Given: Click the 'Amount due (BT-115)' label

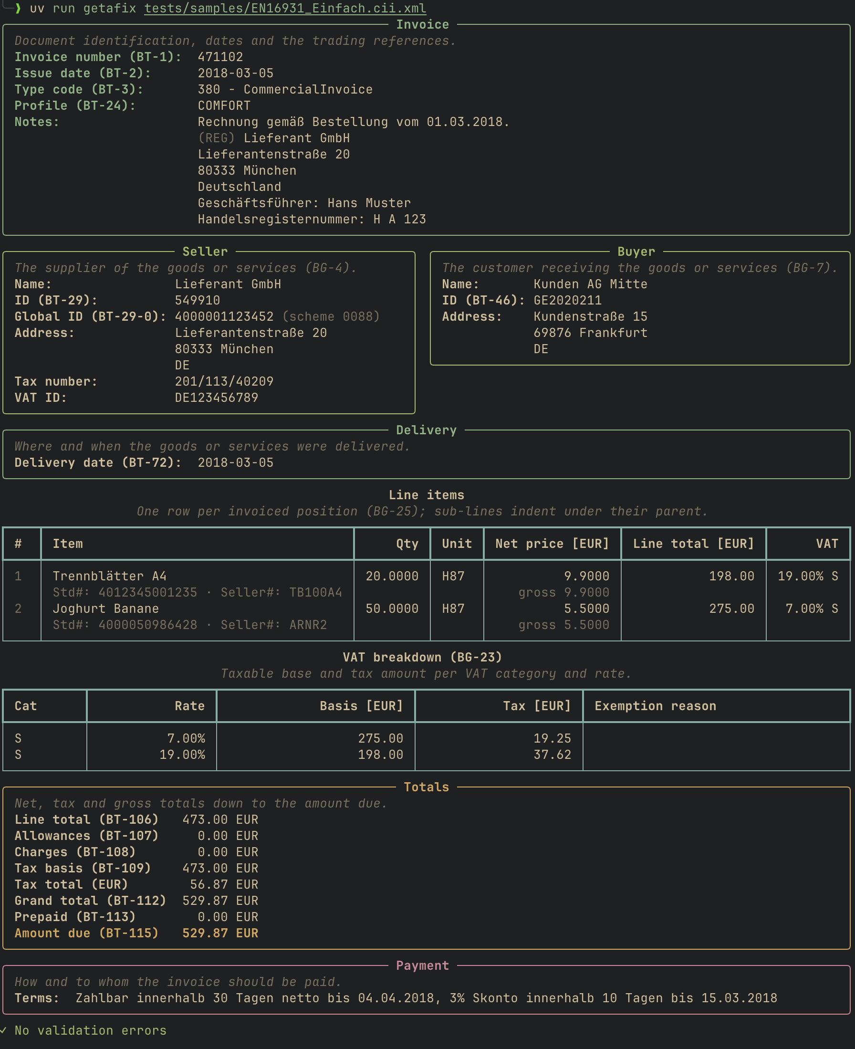Looking at the screenshot, I should (87, 933).
